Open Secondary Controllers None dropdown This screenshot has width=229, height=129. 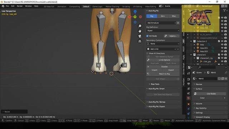pos(163,44)
